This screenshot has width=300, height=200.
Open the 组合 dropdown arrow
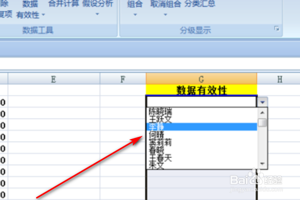click(135, 14)
